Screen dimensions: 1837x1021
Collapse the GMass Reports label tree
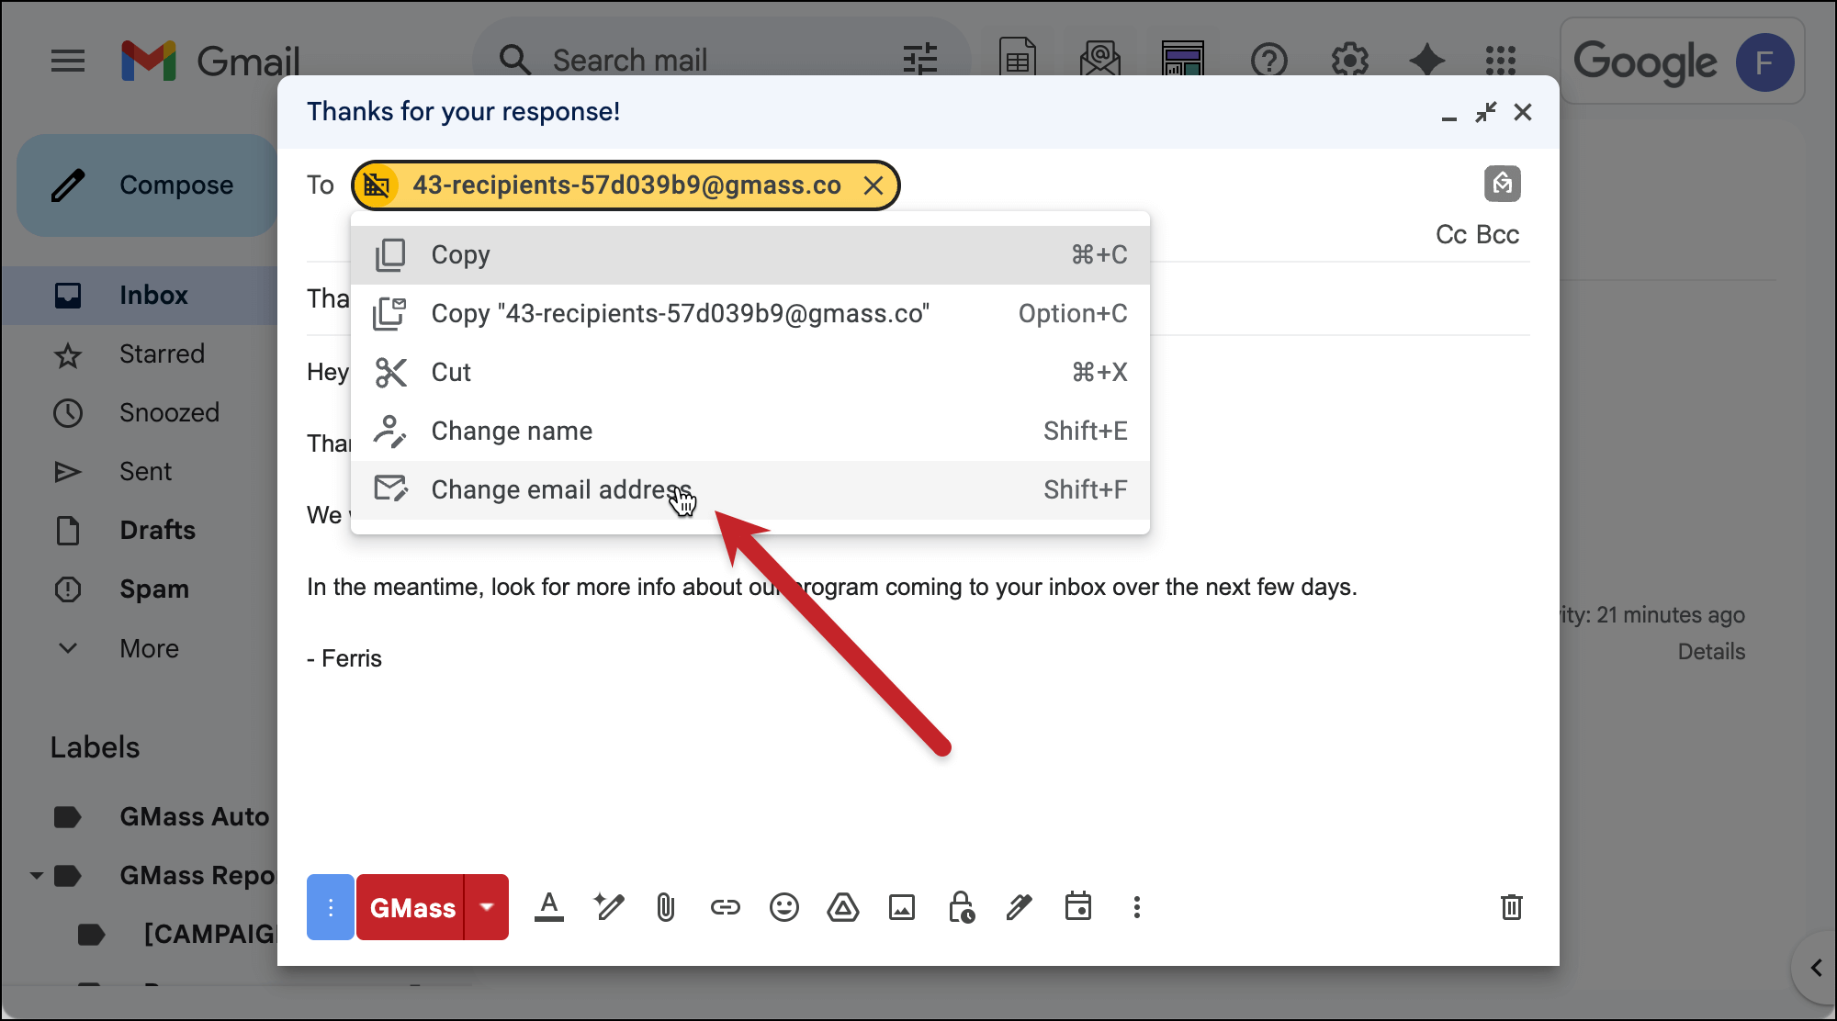pos(36,876)
